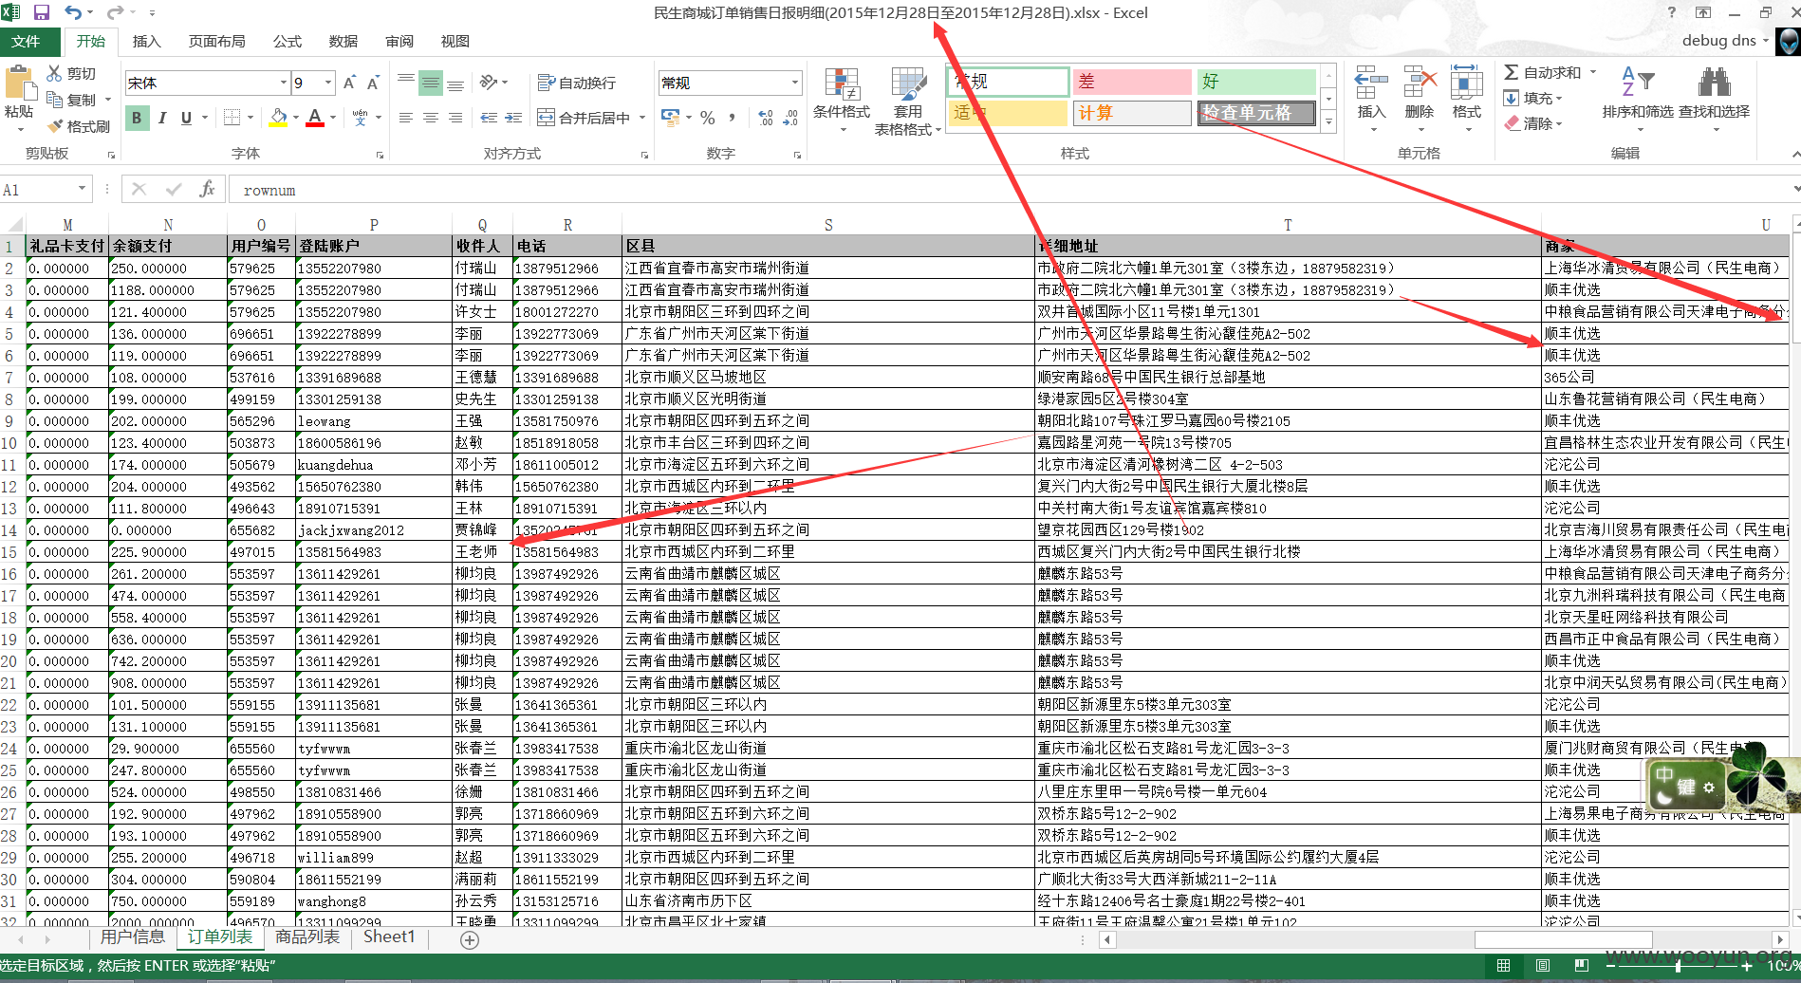Viewport: 1801px width, 983px height.
Task: Toggle right text alignment
Action: (455, 118)
